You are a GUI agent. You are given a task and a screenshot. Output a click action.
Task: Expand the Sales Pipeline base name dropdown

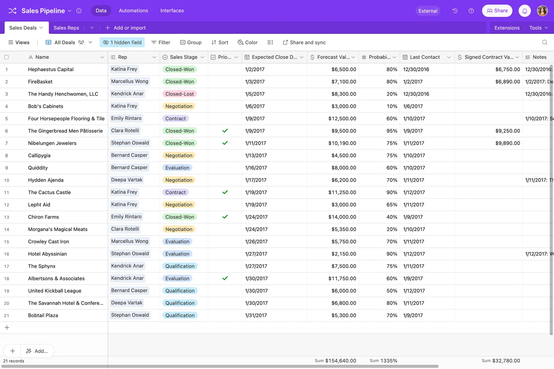[70, 11]
